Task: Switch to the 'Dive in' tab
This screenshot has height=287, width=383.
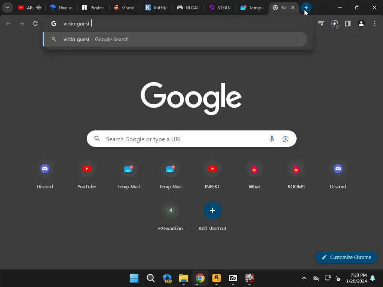Action: [62, 7]
